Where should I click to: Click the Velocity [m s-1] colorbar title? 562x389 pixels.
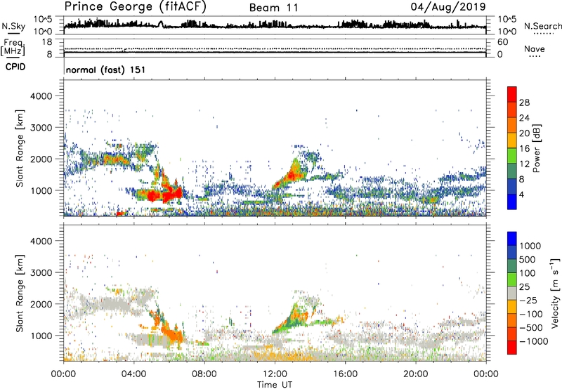[555, 293]
